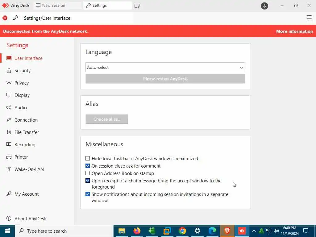Click the Audio speaker icon in sidebar
Screen dimensions: 316x237
9,107
